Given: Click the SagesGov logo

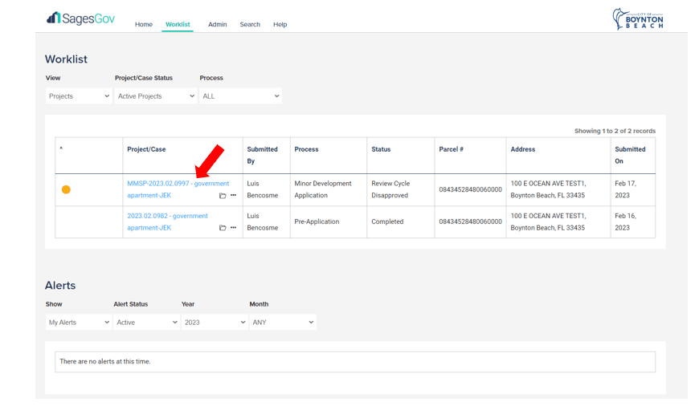Looking at the screenshot, I should (x=80, y=18).
